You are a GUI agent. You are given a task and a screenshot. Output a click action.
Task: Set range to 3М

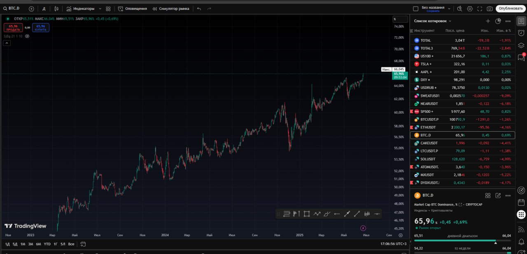coord(30,244)
